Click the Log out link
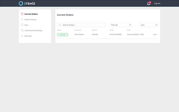Image resolution: width=179 pixels, height=112 pixels. pyautogui.click(x=157, y=4)
